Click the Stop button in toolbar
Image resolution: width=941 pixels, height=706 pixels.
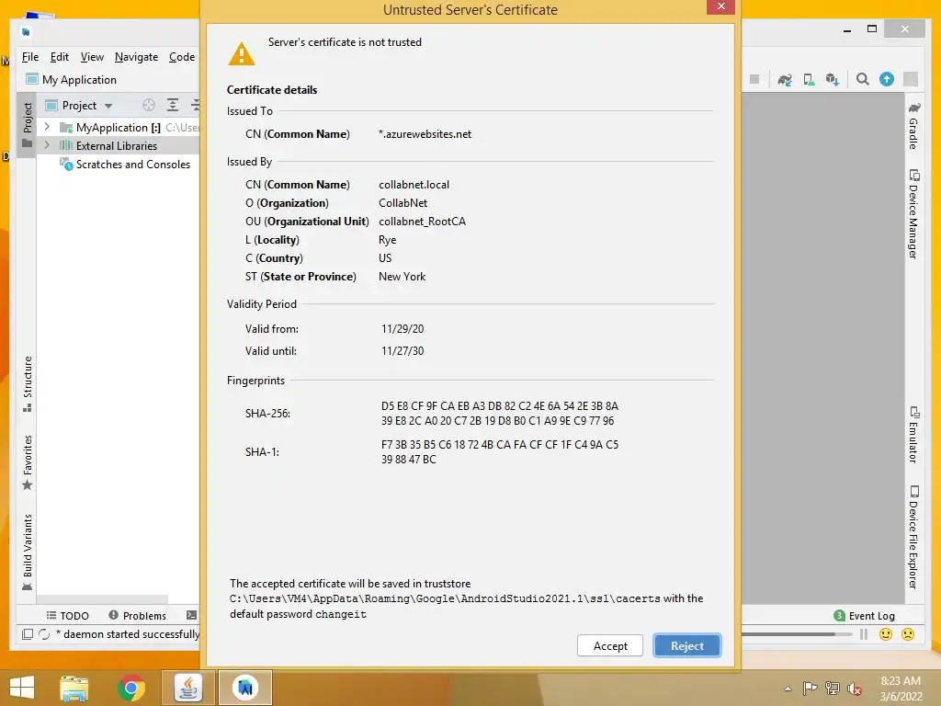(754, 79)
